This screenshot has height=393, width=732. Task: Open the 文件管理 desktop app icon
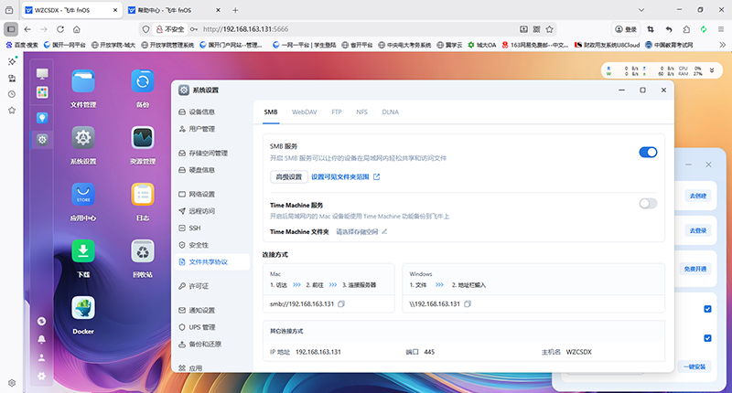click(83, 82)
